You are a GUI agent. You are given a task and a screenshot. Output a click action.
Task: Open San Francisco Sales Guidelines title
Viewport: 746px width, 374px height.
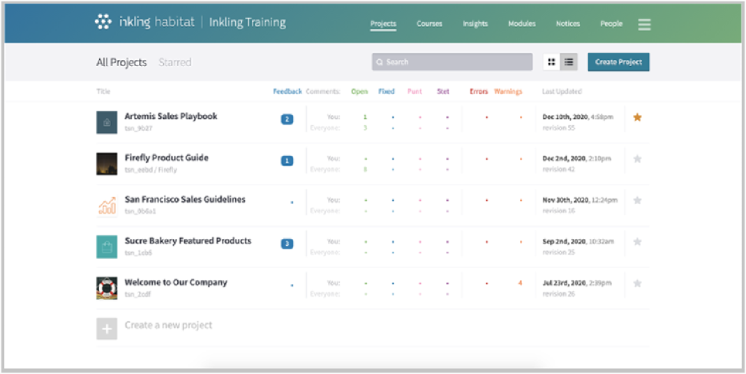(185, 199)
